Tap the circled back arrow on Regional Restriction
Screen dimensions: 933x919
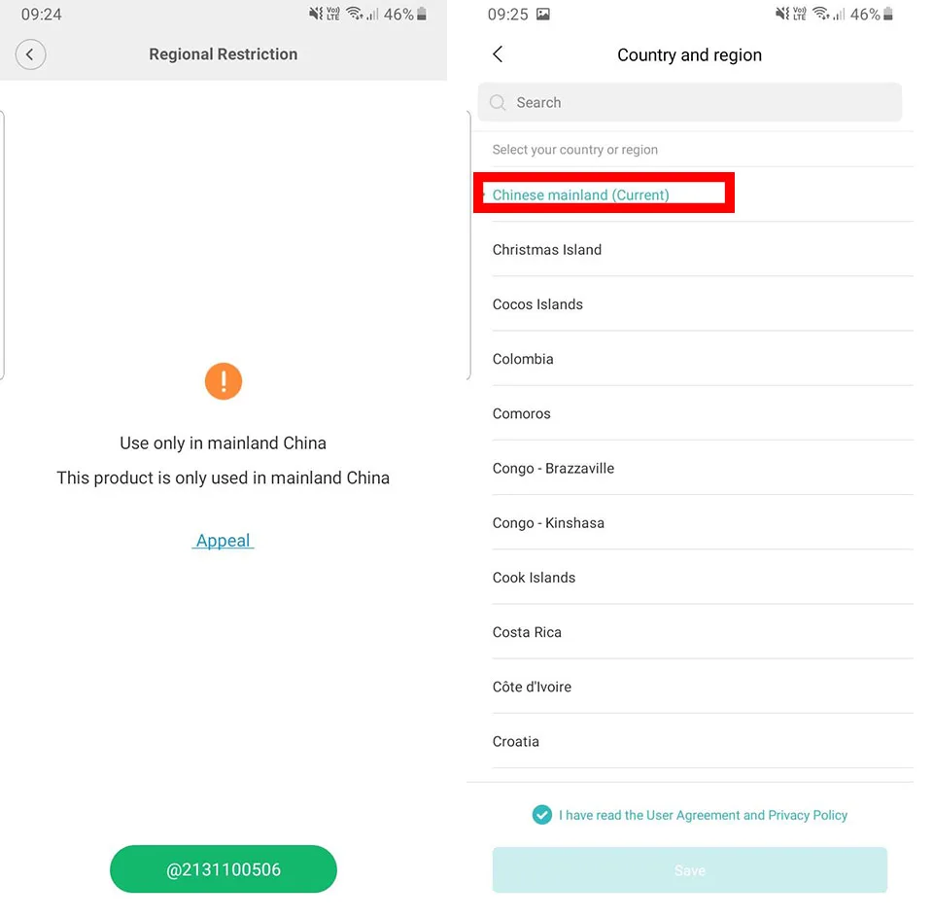(30, 54)
